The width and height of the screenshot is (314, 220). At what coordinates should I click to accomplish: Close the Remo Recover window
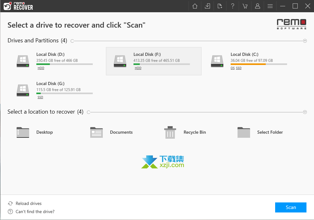point(308,6)
